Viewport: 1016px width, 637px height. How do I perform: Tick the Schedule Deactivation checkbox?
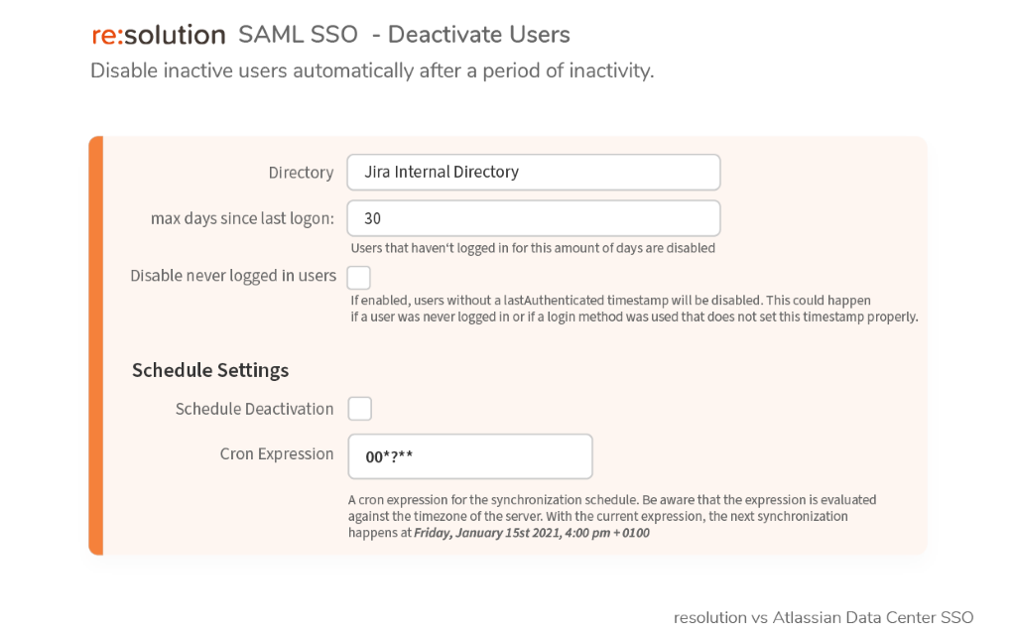[359, 409]
